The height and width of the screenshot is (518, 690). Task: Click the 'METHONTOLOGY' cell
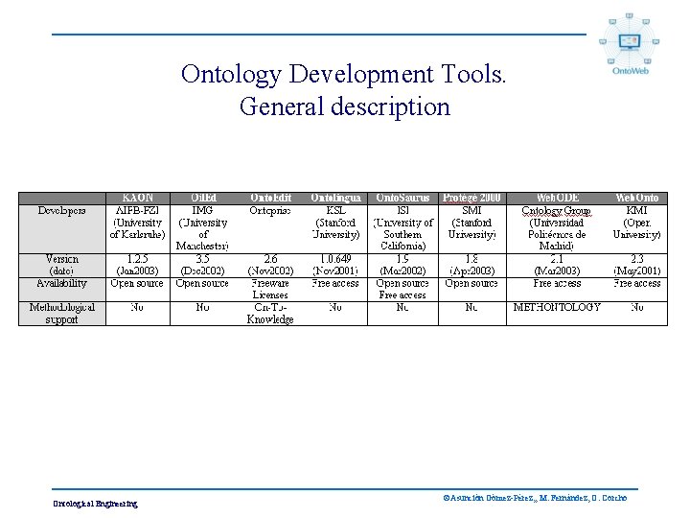(557, 314)
